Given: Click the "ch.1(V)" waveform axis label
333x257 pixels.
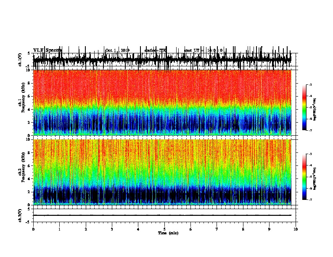Looking at the screenshot, I should coord(20,60).
